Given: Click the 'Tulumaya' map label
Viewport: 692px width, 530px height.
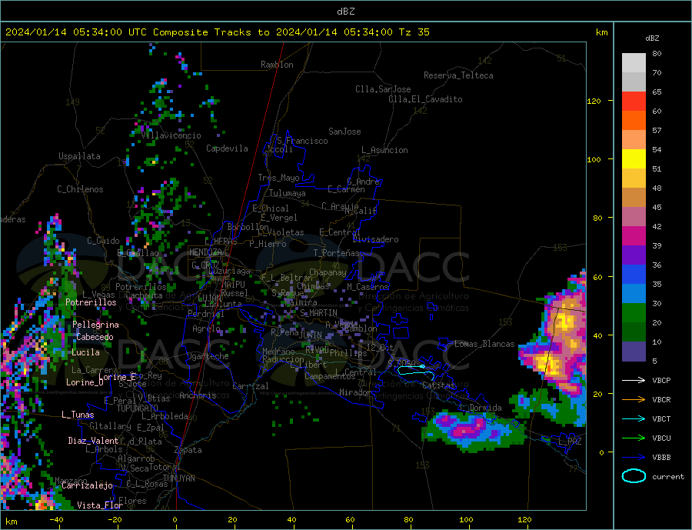Looking at the screenshot, I should pos(288,193).
